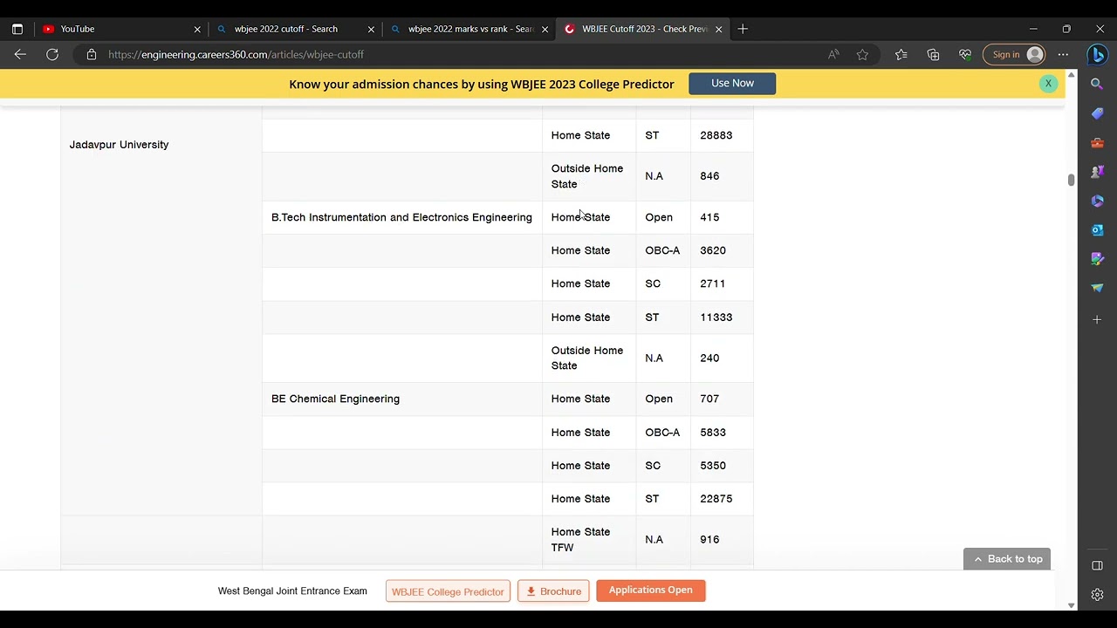Select B.Tech Instrumentation and Electronics Engineering text

point(401,217)
